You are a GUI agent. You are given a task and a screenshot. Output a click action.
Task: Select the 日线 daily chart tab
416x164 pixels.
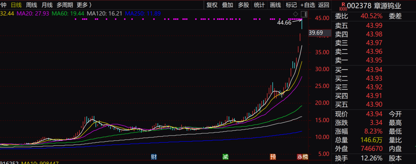[16, 5]
